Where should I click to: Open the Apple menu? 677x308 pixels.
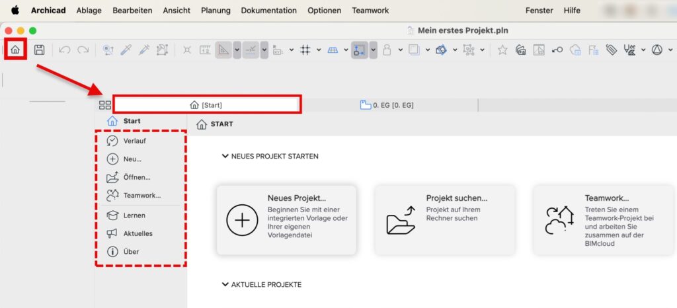(15, 10)
